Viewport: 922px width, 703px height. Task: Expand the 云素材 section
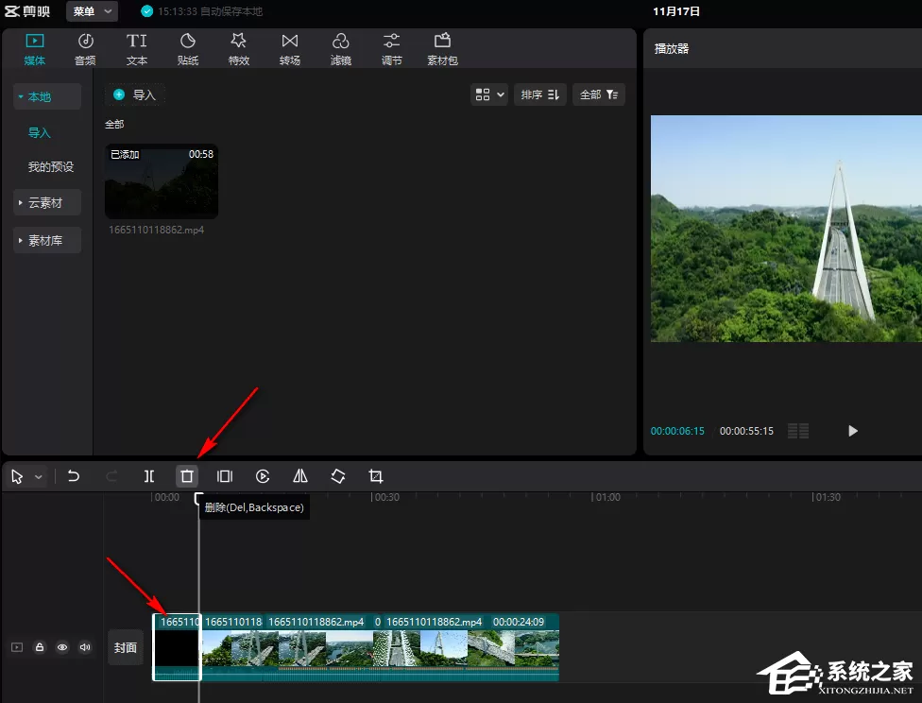point(47,203)
